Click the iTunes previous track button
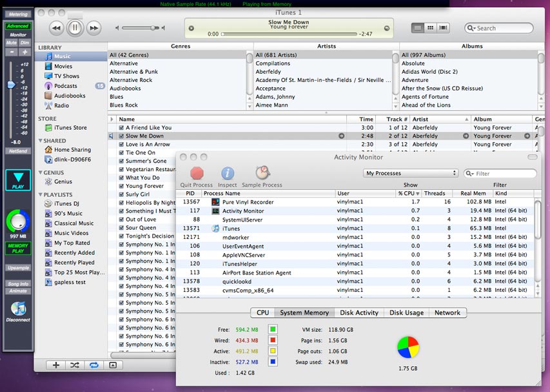This screenshot has width=550, height=392. pyautogui.click(x=56, y=28)
